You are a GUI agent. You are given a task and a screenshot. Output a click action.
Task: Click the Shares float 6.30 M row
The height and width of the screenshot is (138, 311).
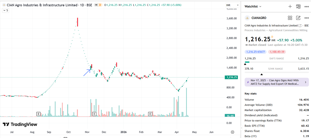click(x=277, y=131)
